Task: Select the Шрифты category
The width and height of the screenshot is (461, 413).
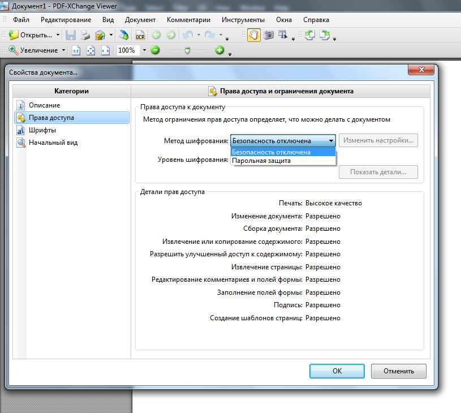Action: tap(72, 130)
